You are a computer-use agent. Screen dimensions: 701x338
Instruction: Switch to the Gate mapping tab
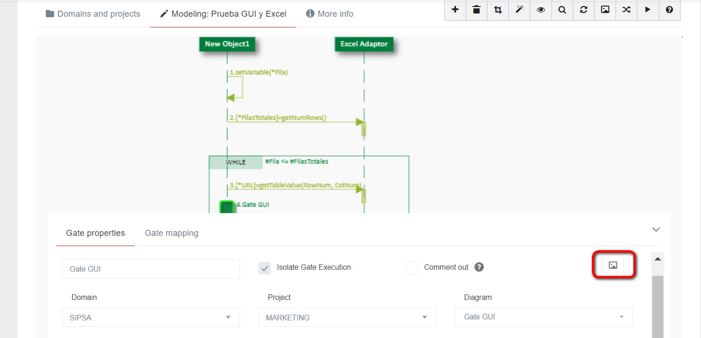[171, 233]
